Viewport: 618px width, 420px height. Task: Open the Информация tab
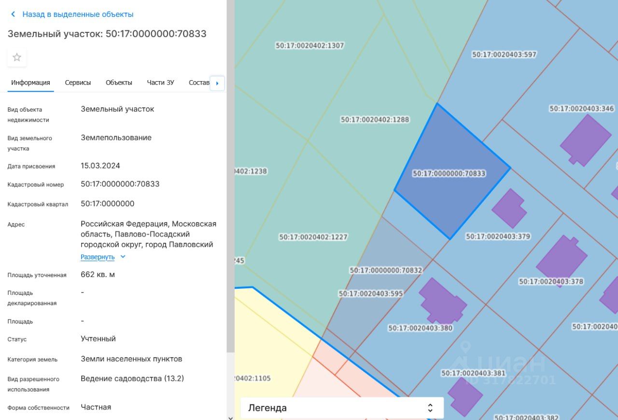(x=30, y=83)
